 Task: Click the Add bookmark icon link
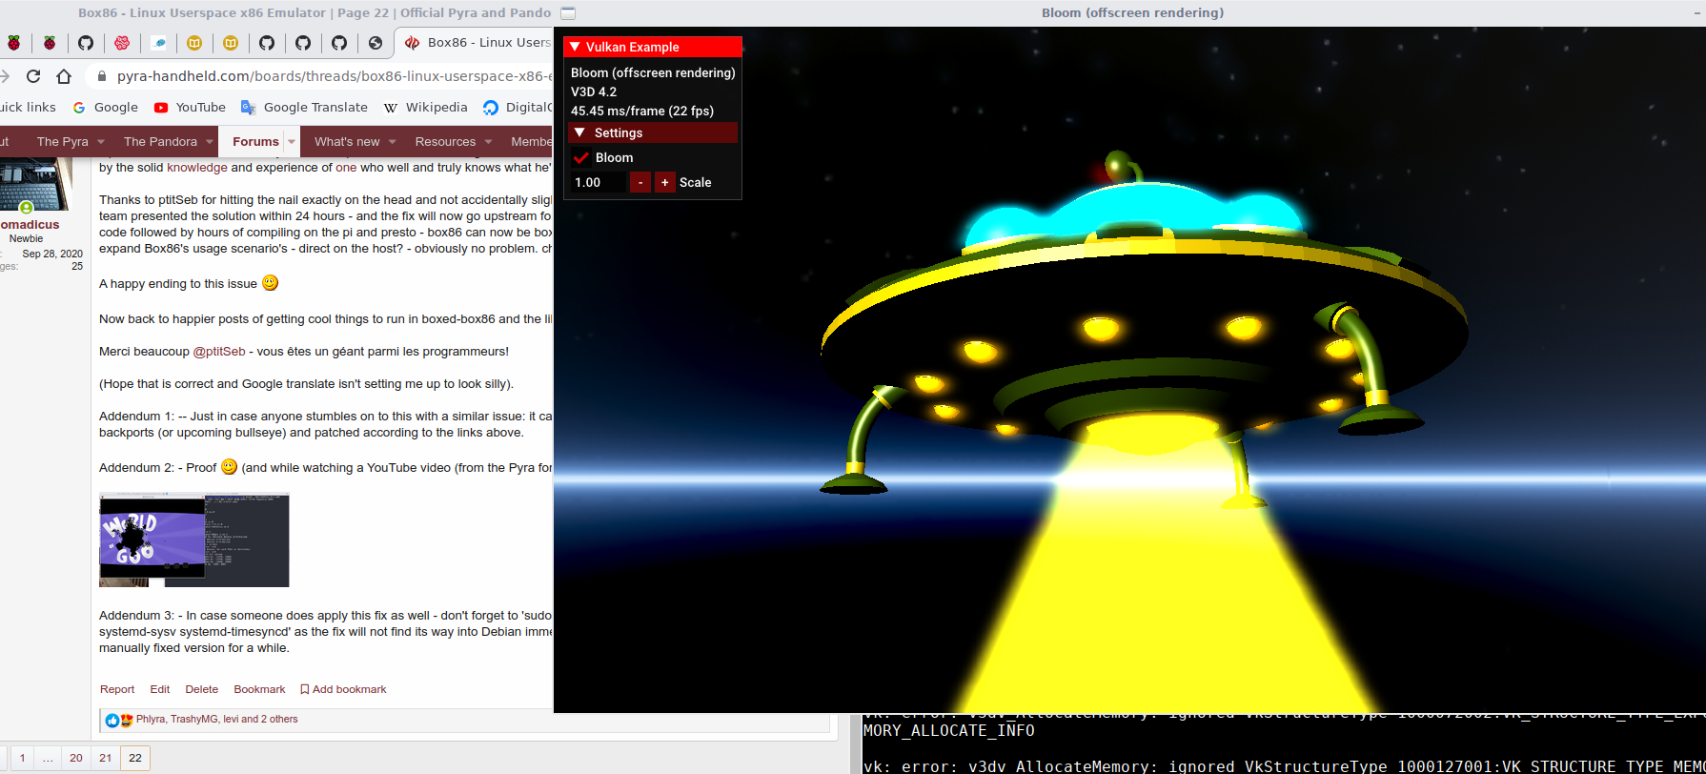pyautogui.click(x=343, y=689)
